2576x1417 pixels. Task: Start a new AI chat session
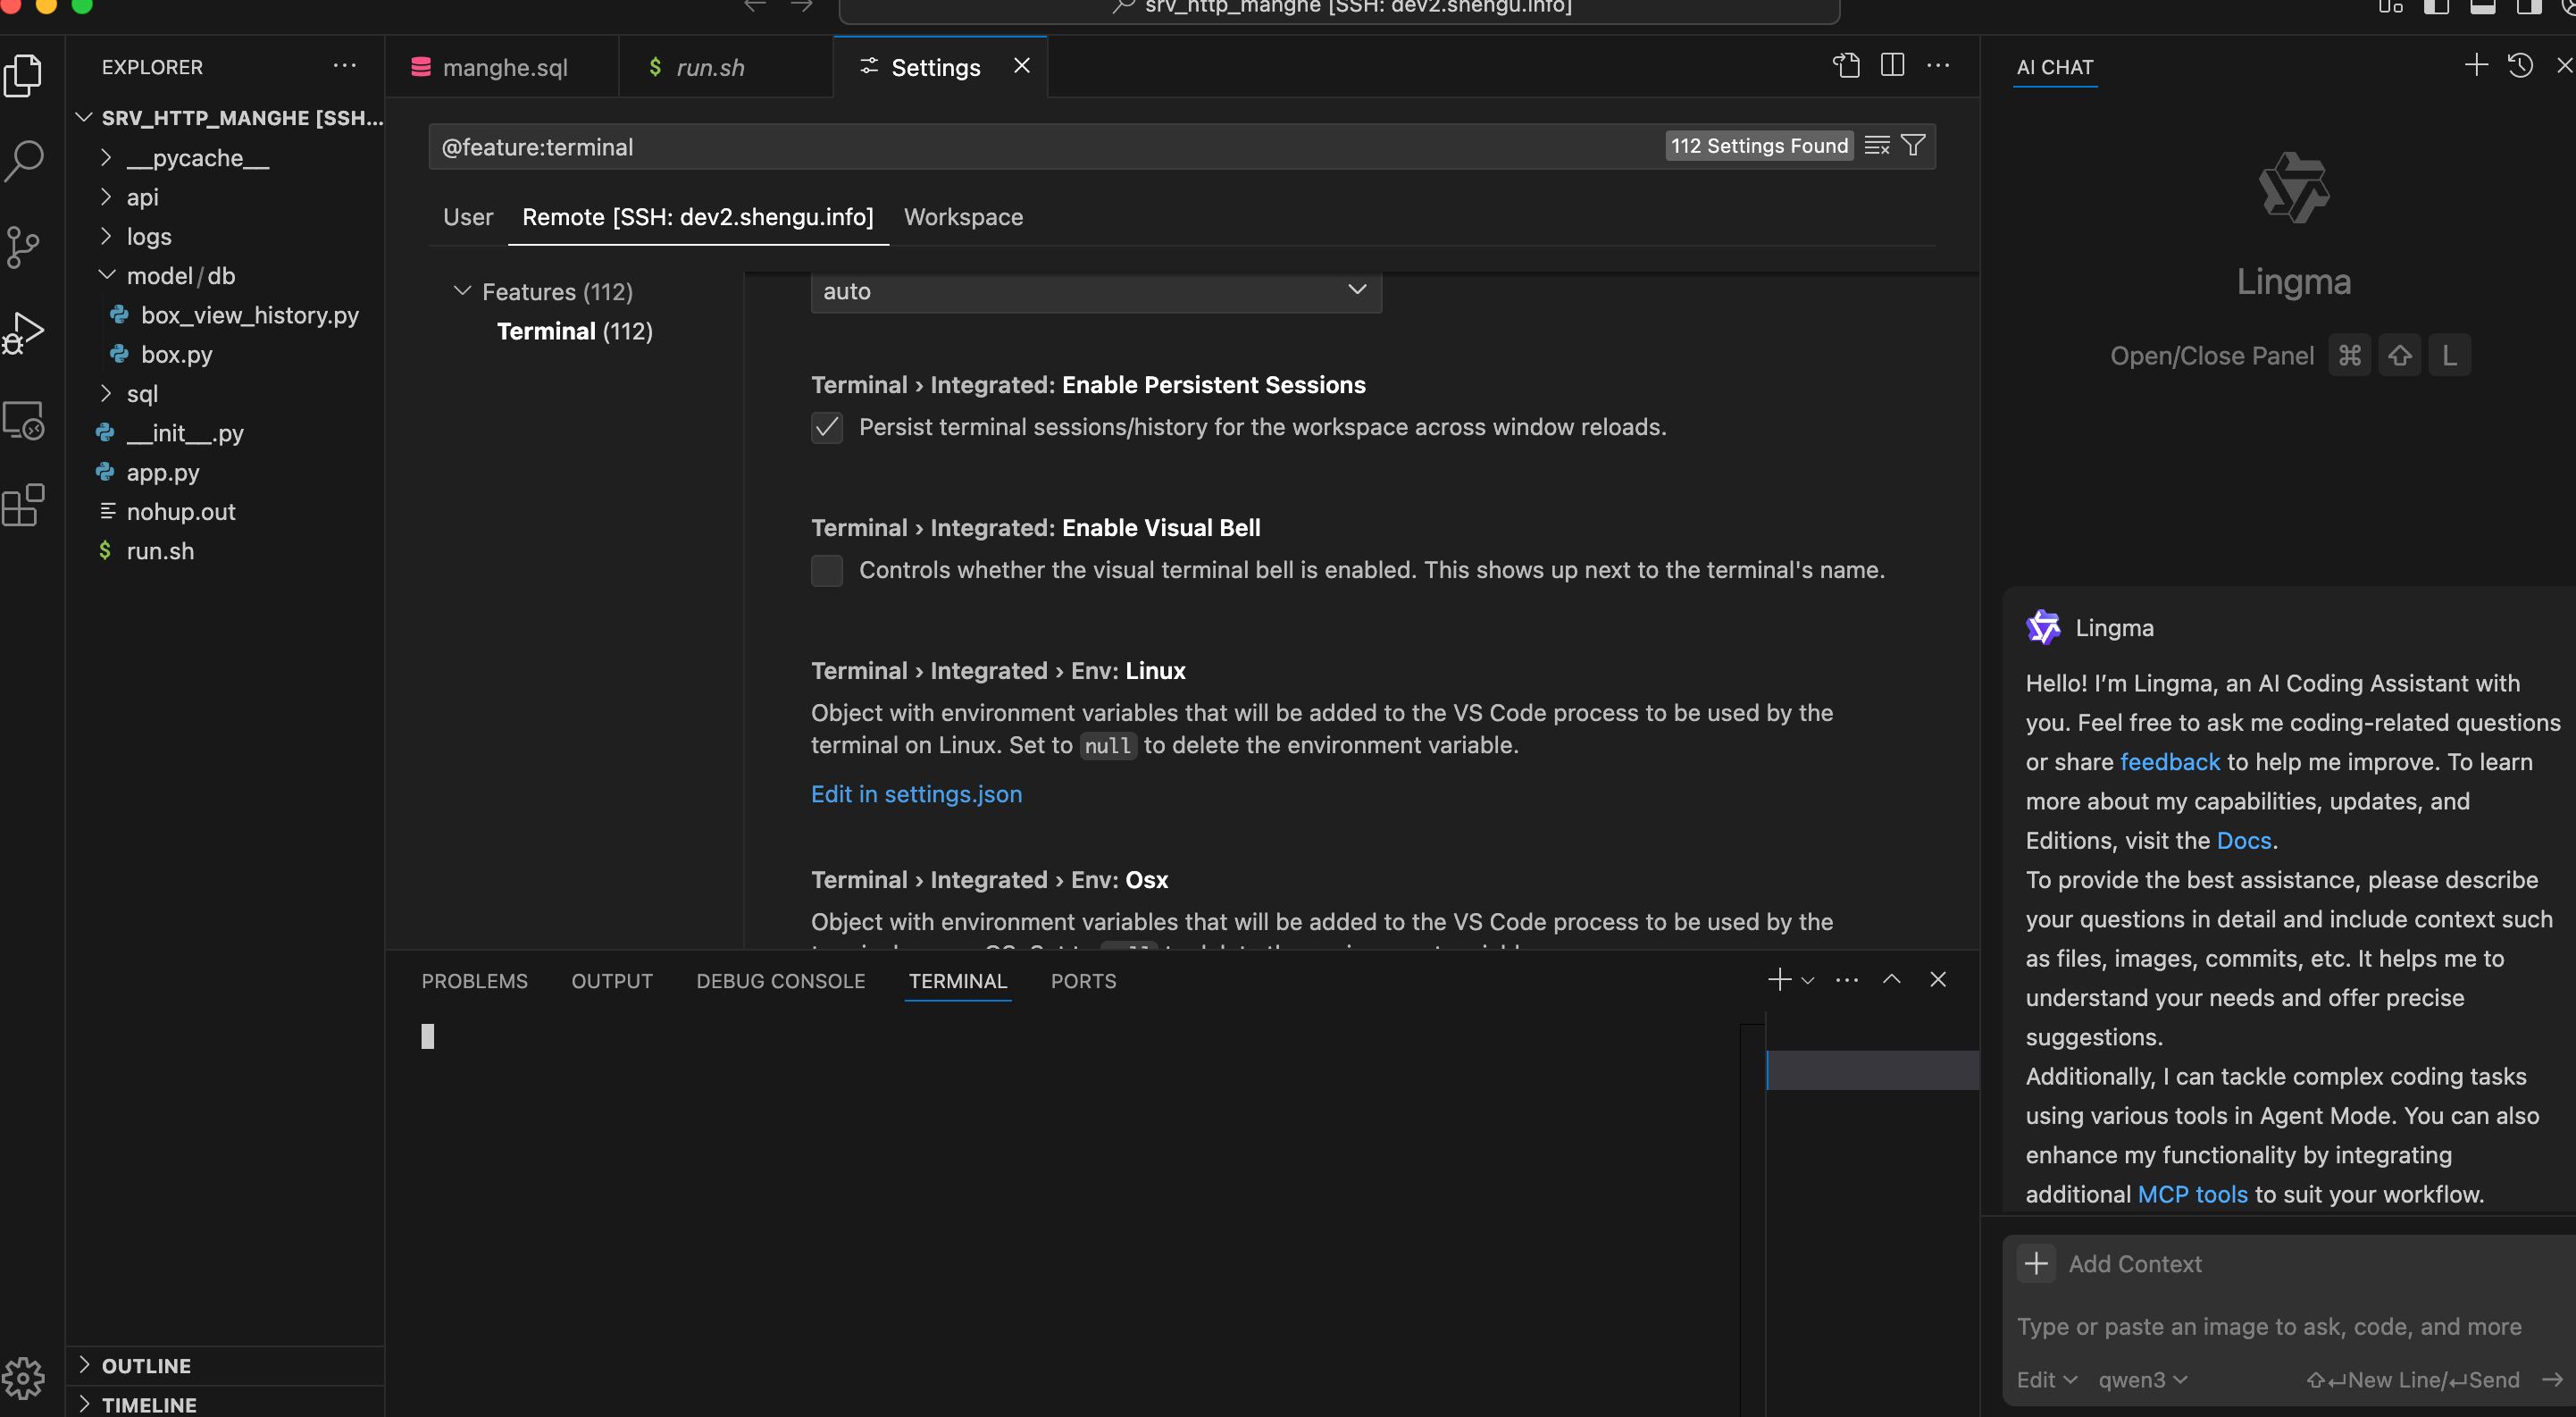(2476, 66)
